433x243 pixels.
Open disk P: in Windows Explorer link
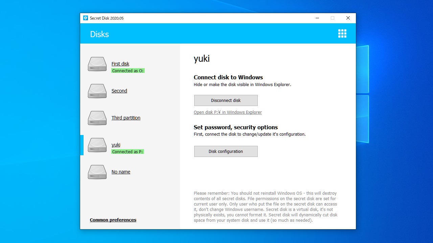tap(228, 112)
